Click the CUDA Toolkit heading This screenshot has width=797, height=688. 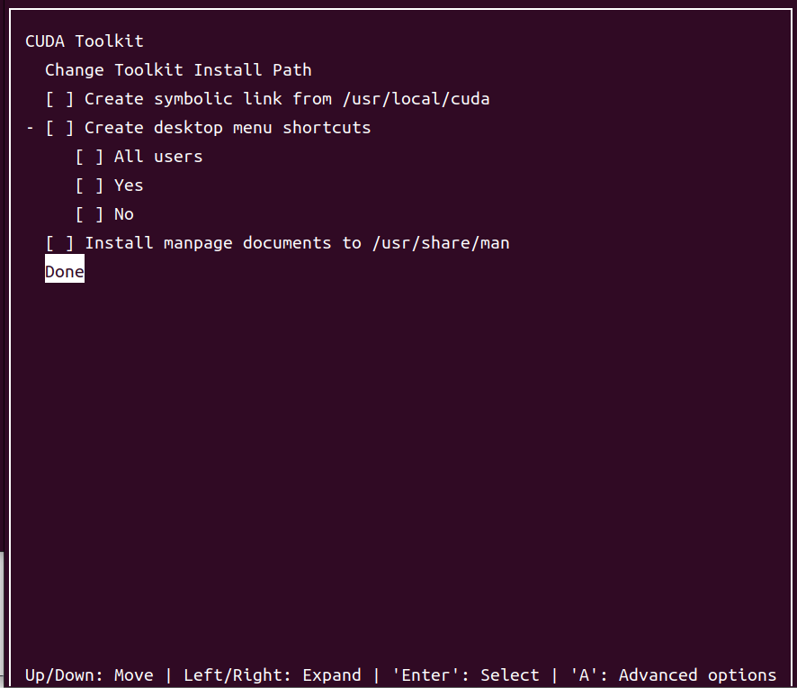pos(85,41)
